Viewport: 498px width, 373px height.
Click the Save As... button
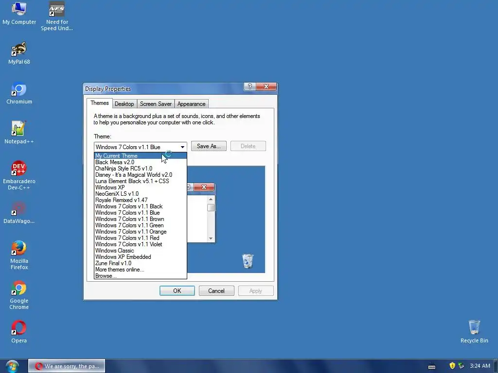coord(209,146)
